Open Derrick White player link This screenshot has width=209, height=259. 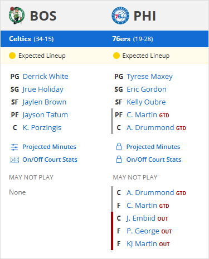[46, 77]
